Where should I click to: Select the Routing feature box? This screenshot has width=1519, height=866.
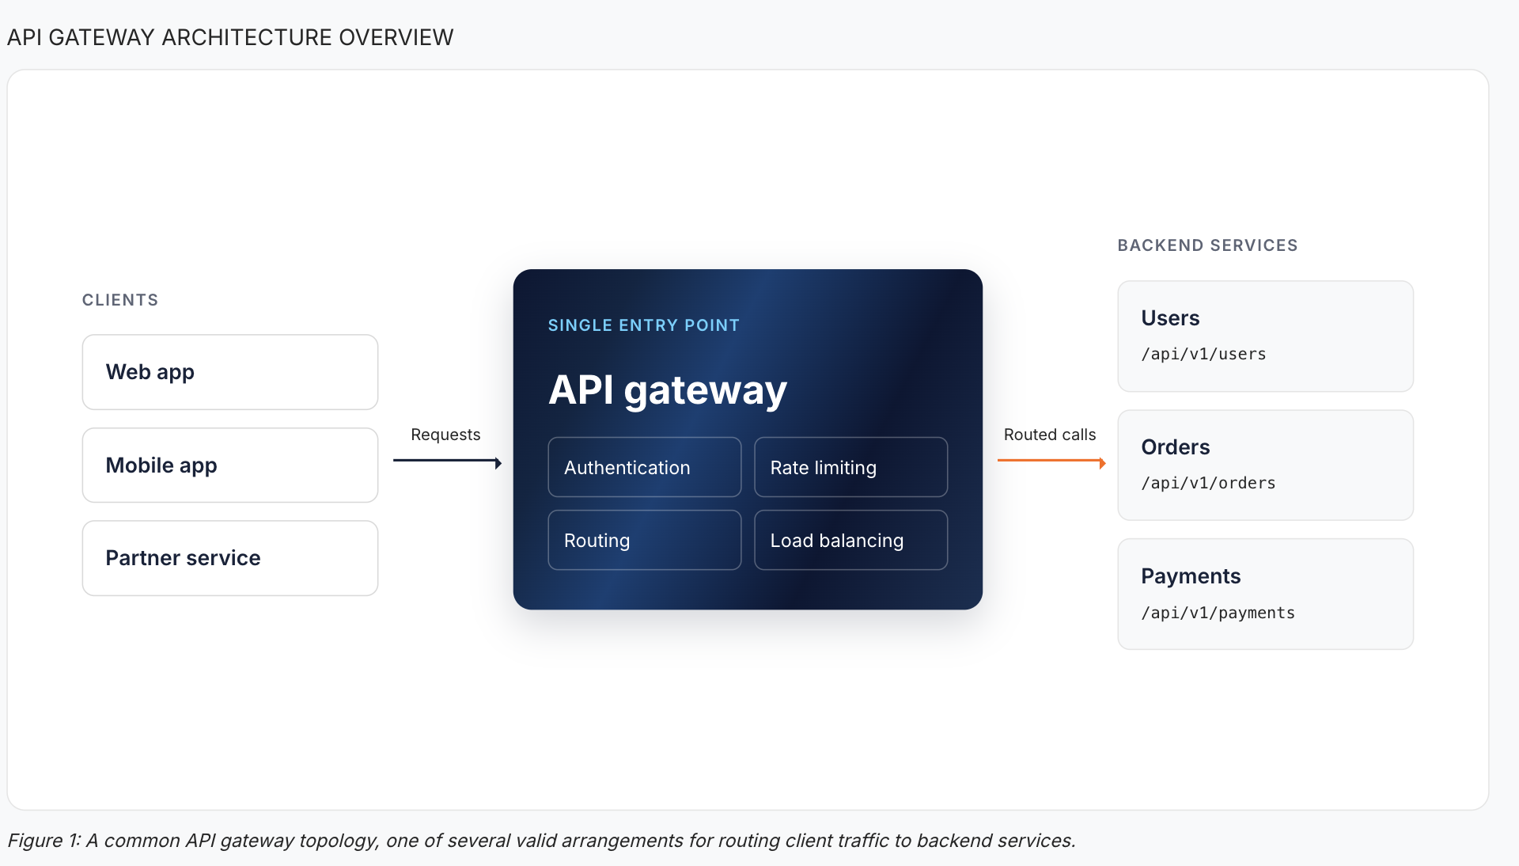(x=645, y=540)
